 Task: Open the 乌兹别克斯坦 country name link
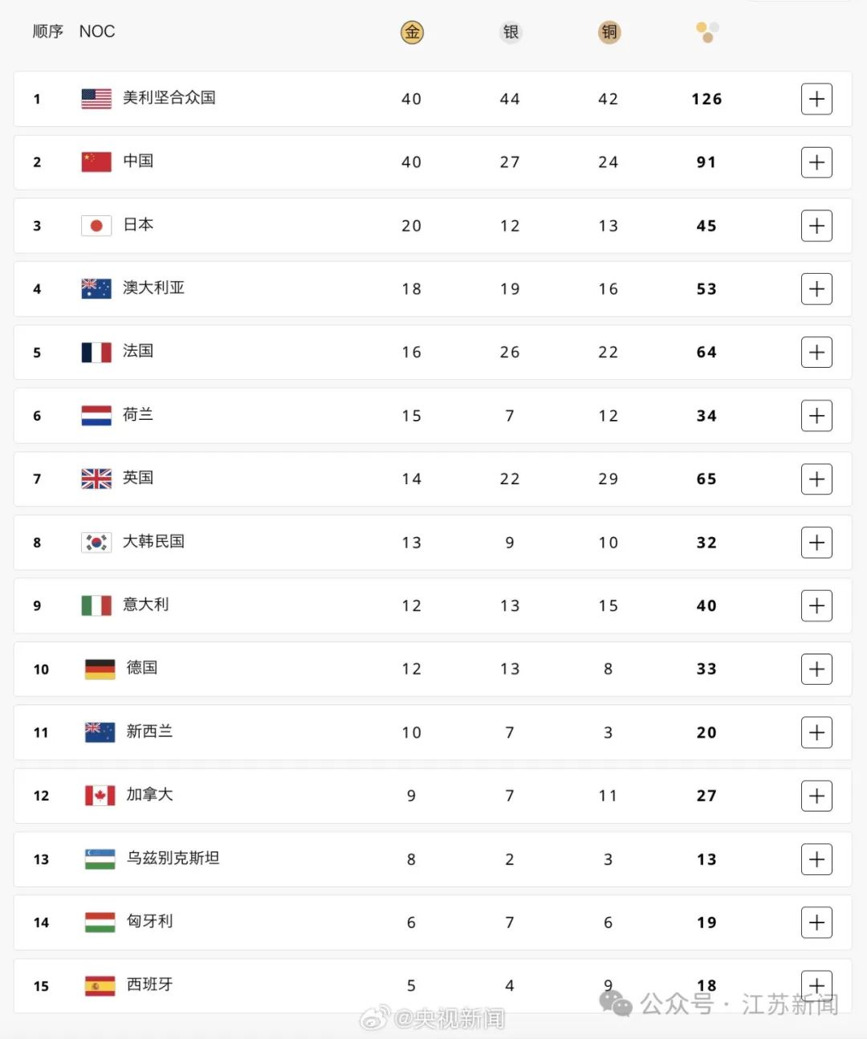(173, 858)
